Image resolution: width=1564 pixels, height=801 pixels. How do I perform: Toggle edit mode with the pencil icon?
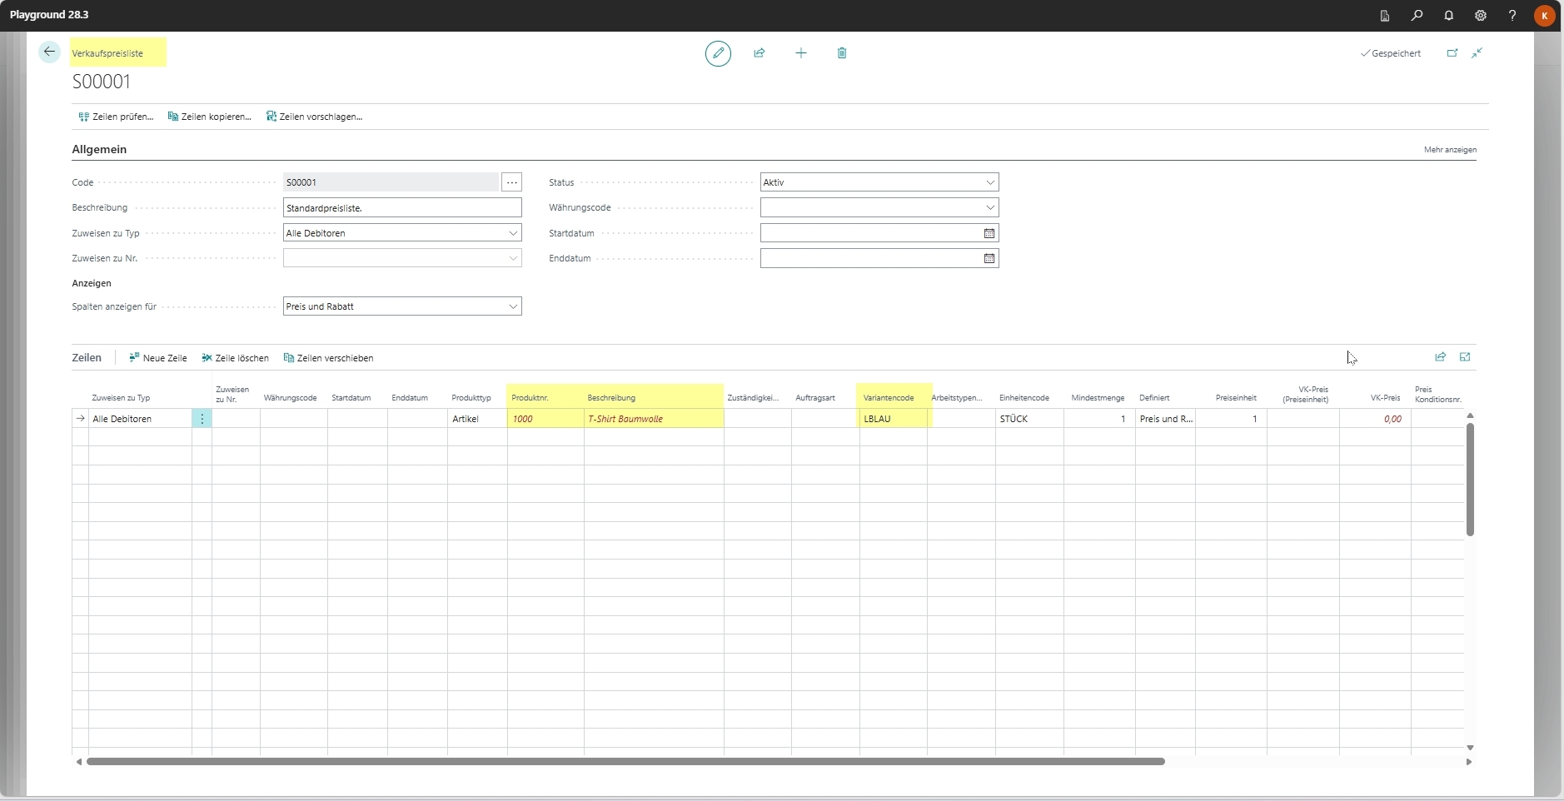718,53
